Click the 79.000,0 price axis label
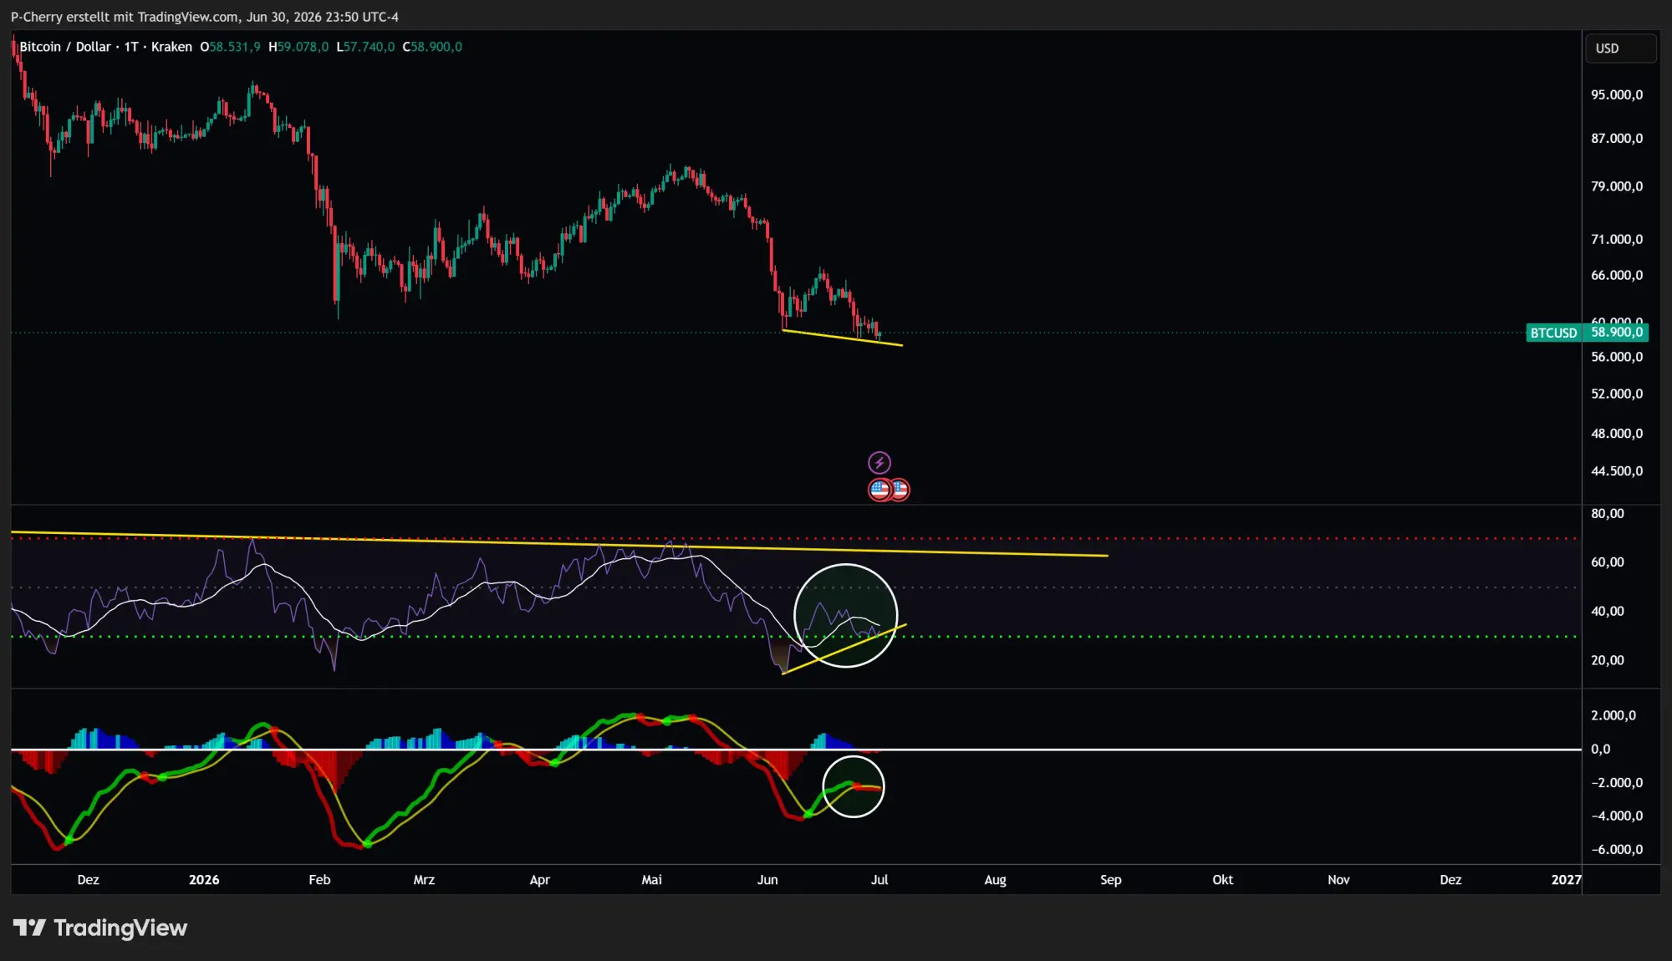 point(1616,186)
